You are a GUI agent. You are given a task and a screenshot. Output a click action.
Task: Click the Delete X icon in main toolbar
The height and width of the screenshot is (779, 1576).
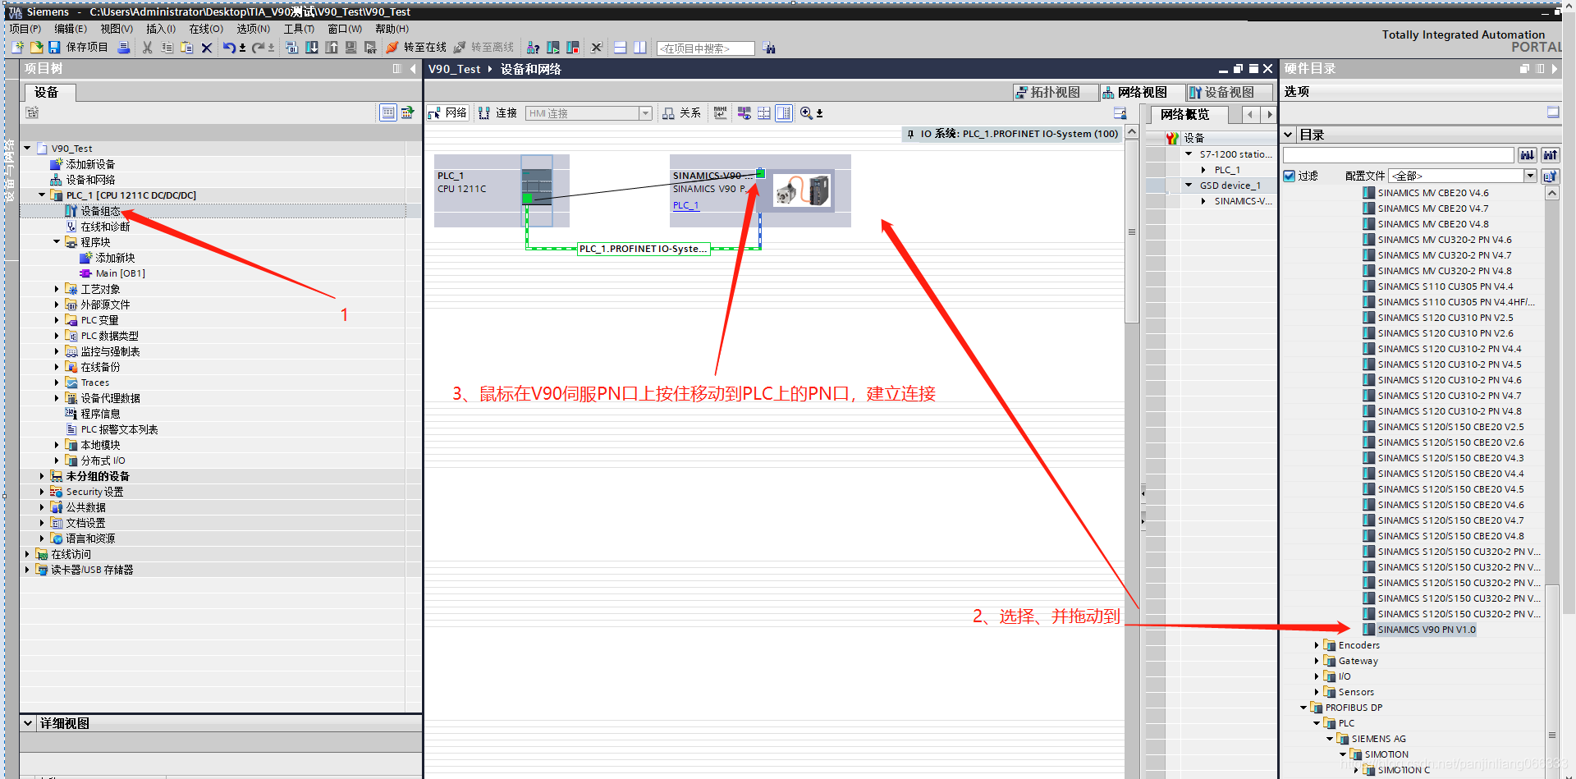point(207,48)
